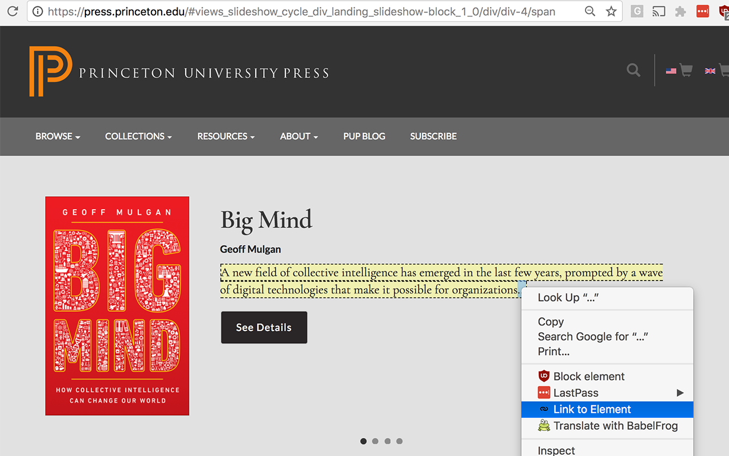Click the LastPass icon in the context menu
729x456 pixels.
pos(544,393)
